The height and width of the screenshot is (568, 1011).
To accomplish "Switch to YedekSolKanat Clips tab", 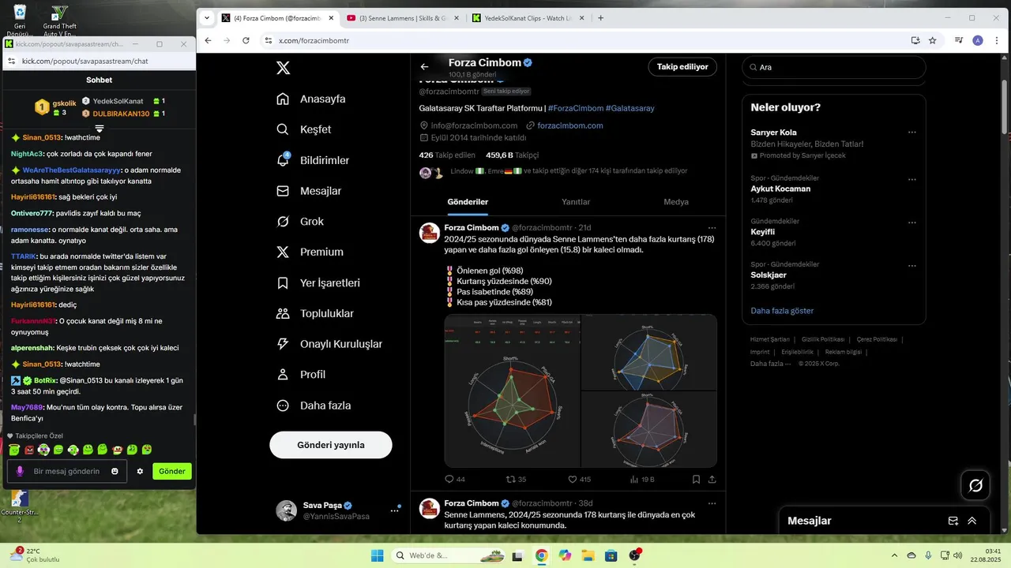I will coord(528,18).
